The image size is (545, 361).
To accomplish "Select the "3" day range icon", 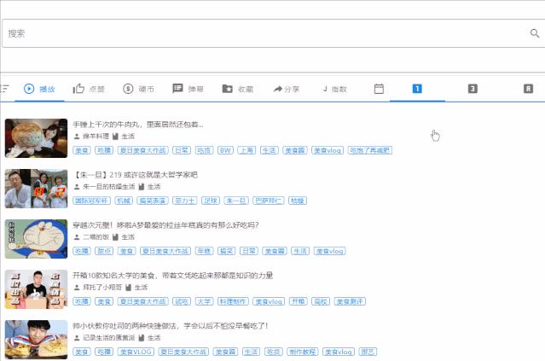I will [x=473, y=89].
